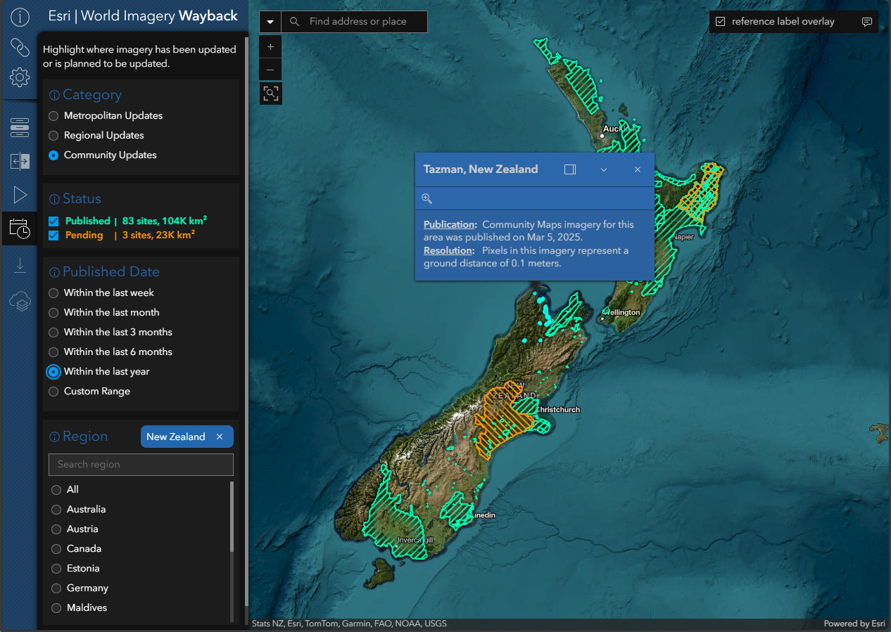Click the zoom-to-extent tool below the zoom buttons
The width and height of the screenshot is (891, 632).
click(x=271, y=93)
